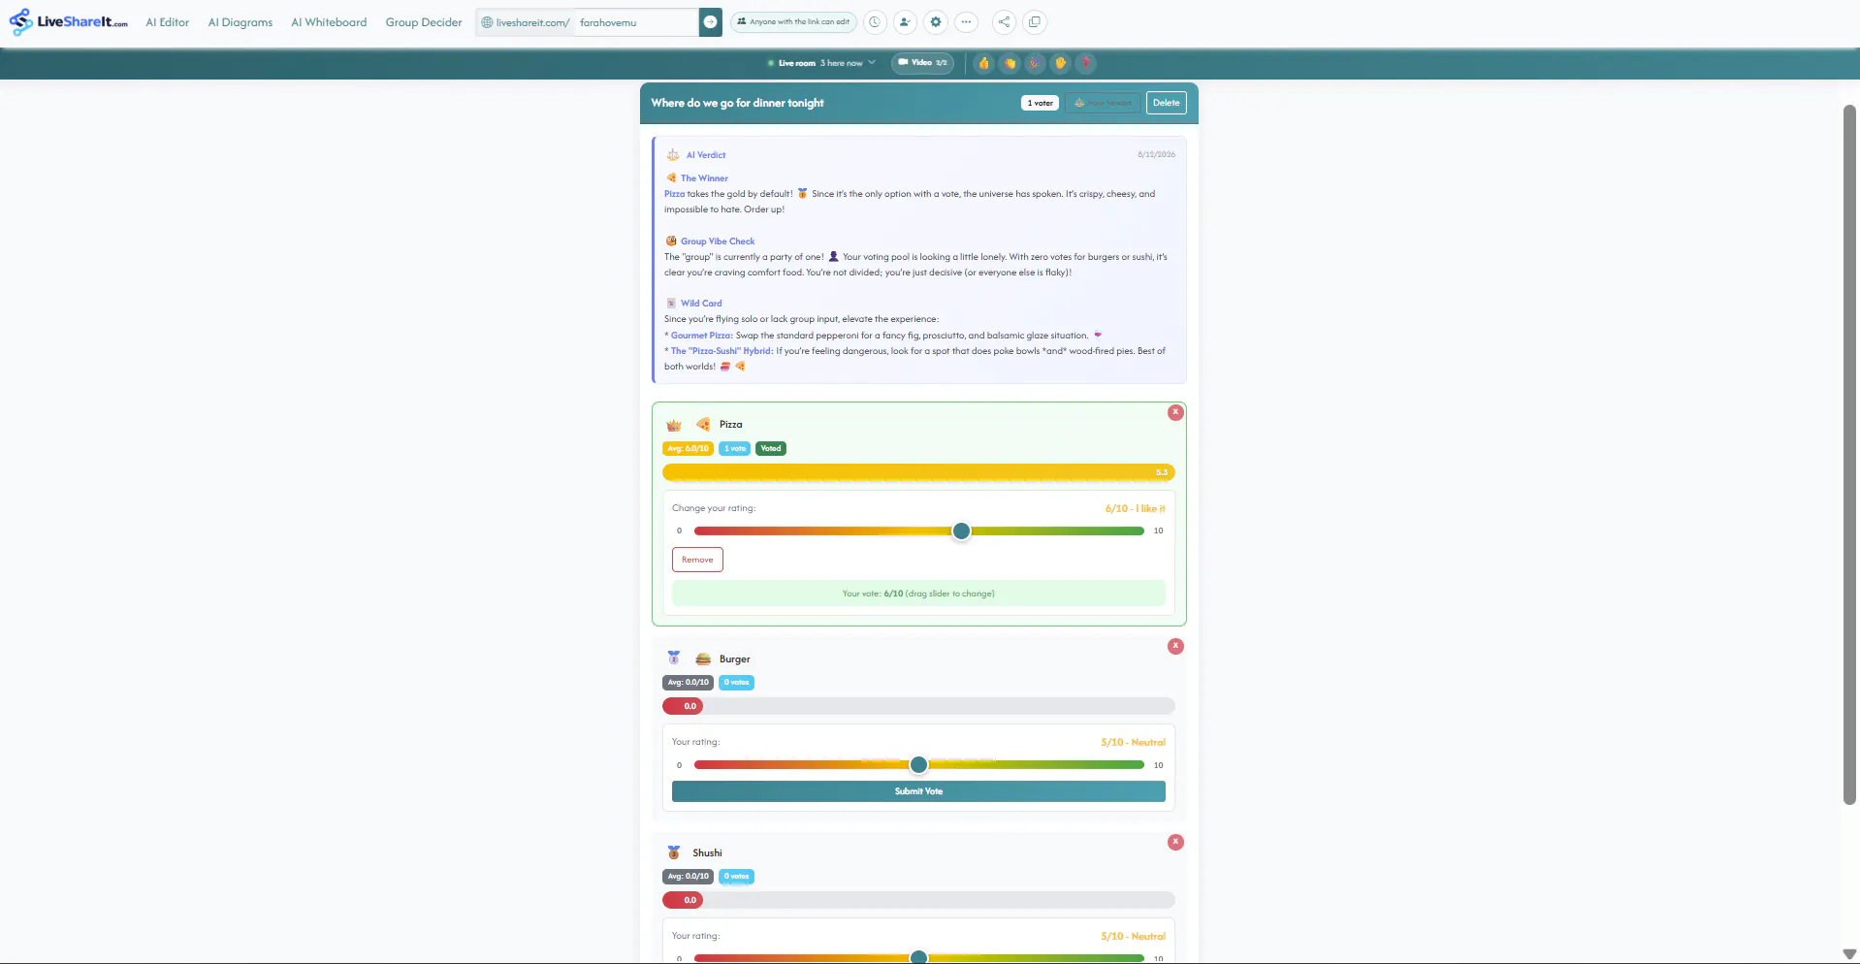Send party popper reaction
Image resolution: width=1860 pixels, height=964 pixels.
(x=1035, y=63)
